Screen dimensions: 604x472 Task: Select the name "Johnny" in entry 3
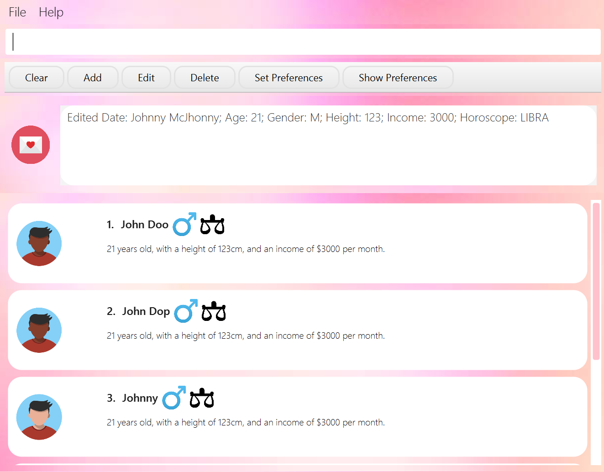[140, 398]
